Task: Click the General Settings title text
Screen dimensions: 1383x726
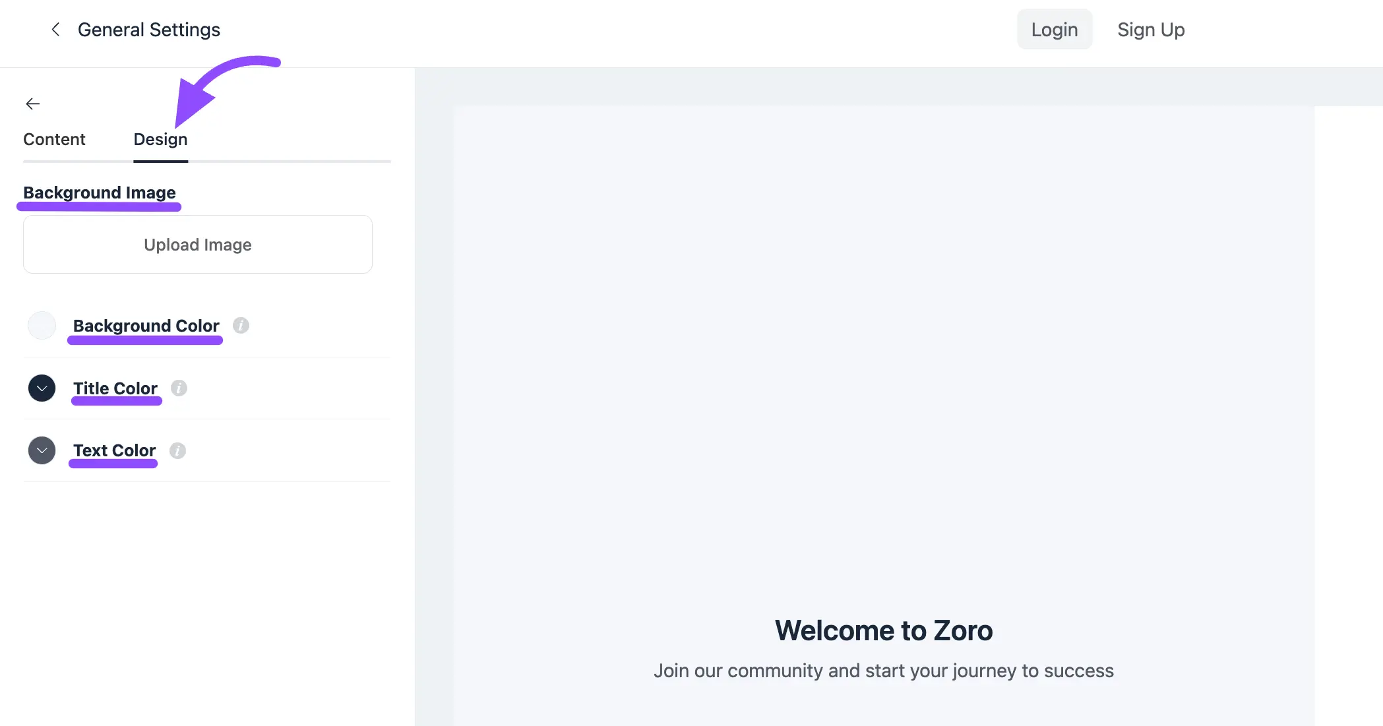Action: [x=149, y=30]
